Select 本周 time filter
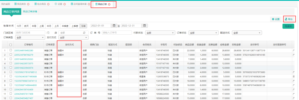 point(34,26)
